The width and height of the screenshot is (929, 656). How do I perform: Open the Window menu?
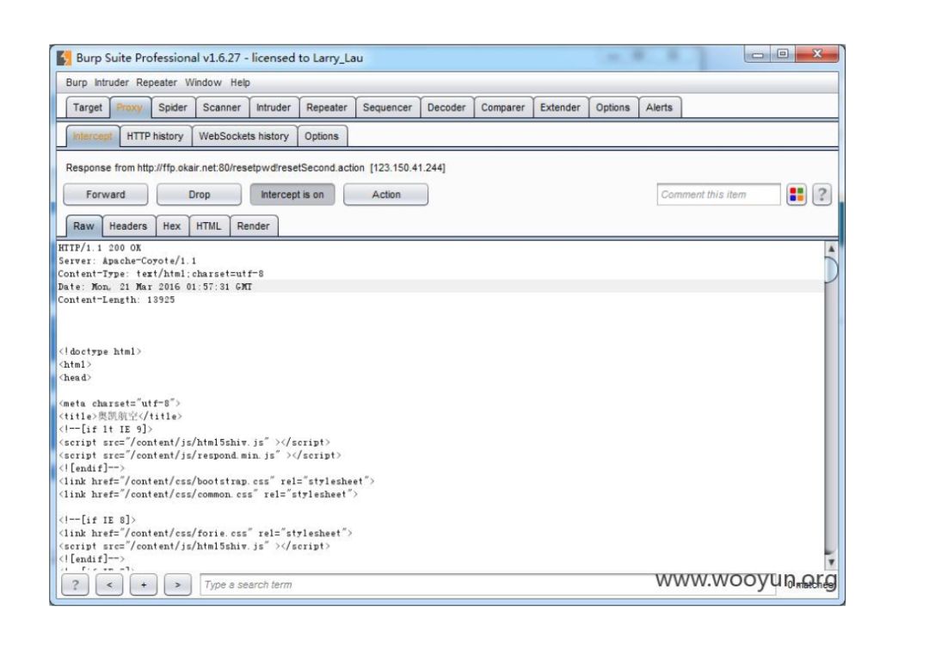point(203,83)
